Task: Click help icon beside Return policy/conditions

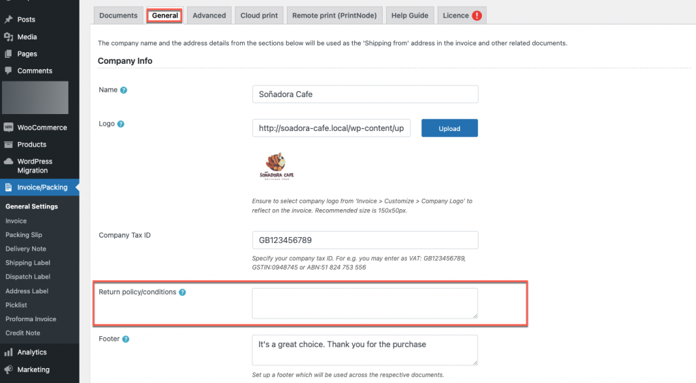Action: pos(182,292)
